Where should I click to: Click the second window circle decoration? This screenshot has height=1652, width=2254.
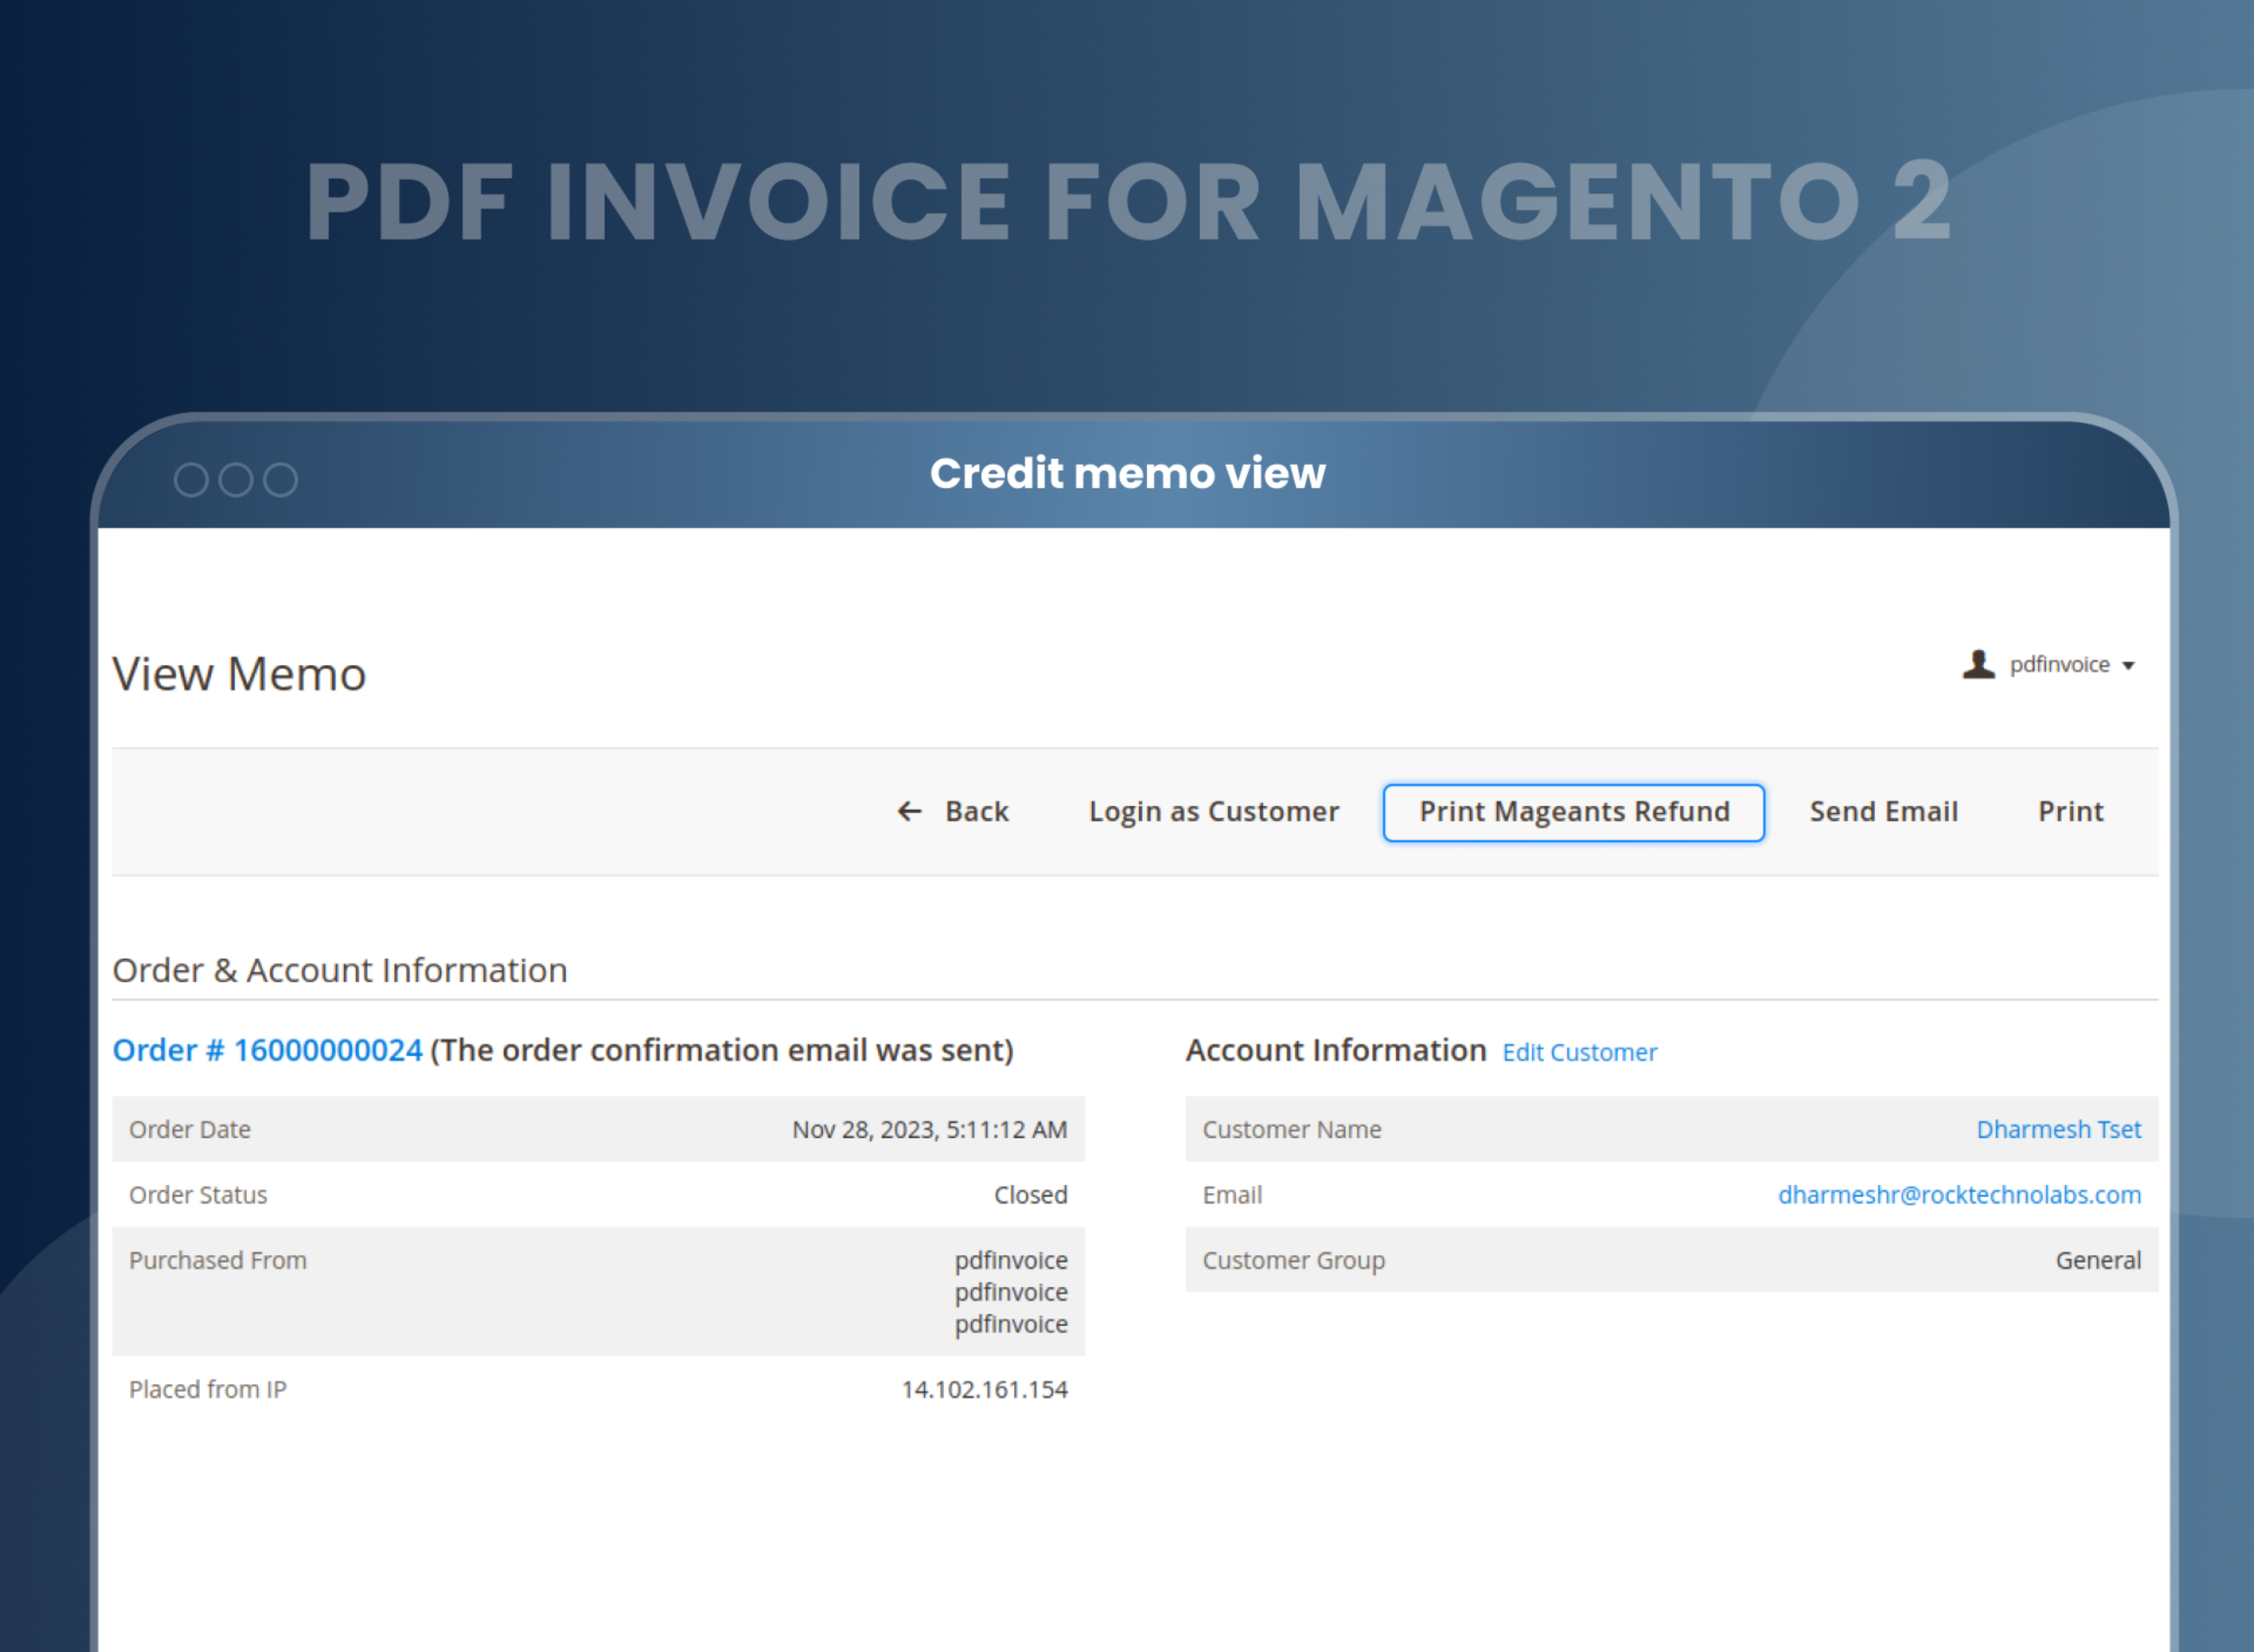[236, 480]
